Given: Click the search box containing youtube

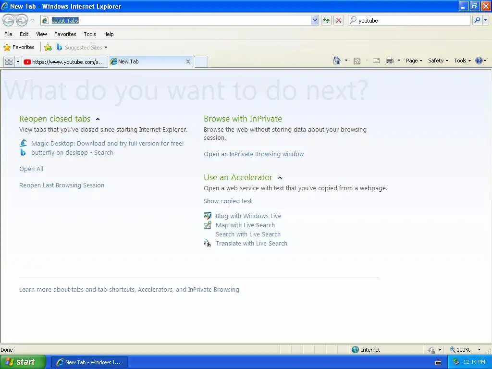Looking at the screenshot, I should pyautogui.click(x=409, y=20).
